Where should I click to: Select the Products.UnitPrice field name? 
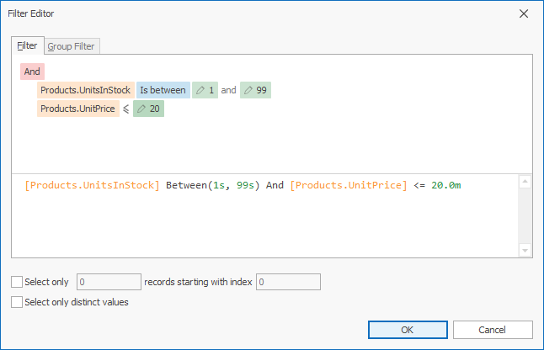click(x=77, y=109)
